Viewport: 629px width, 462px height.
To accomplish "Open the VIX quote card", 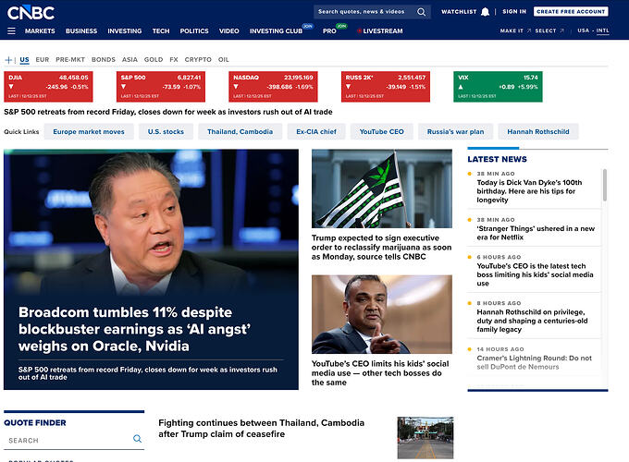I will point(498,87).
